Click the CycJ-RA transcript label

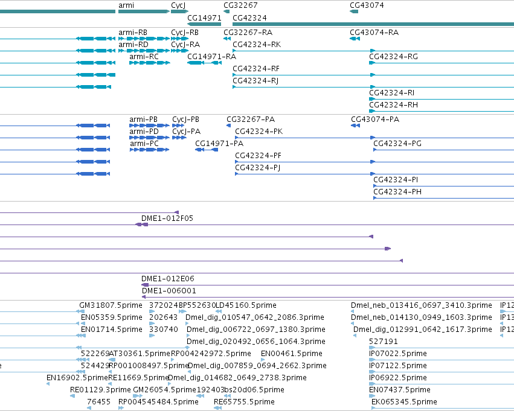click(185, 45)
